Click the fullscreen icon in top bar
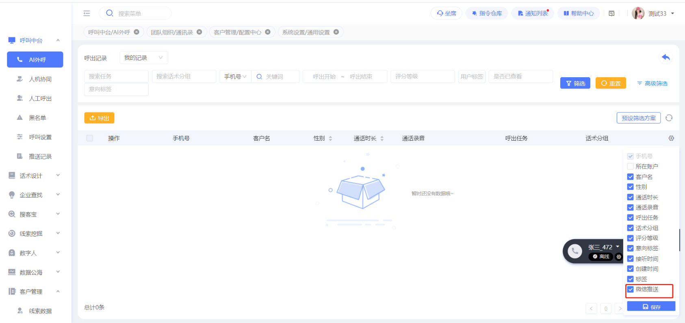The height and width of the screenshot is (323, 685). click(x=611, y=13)
